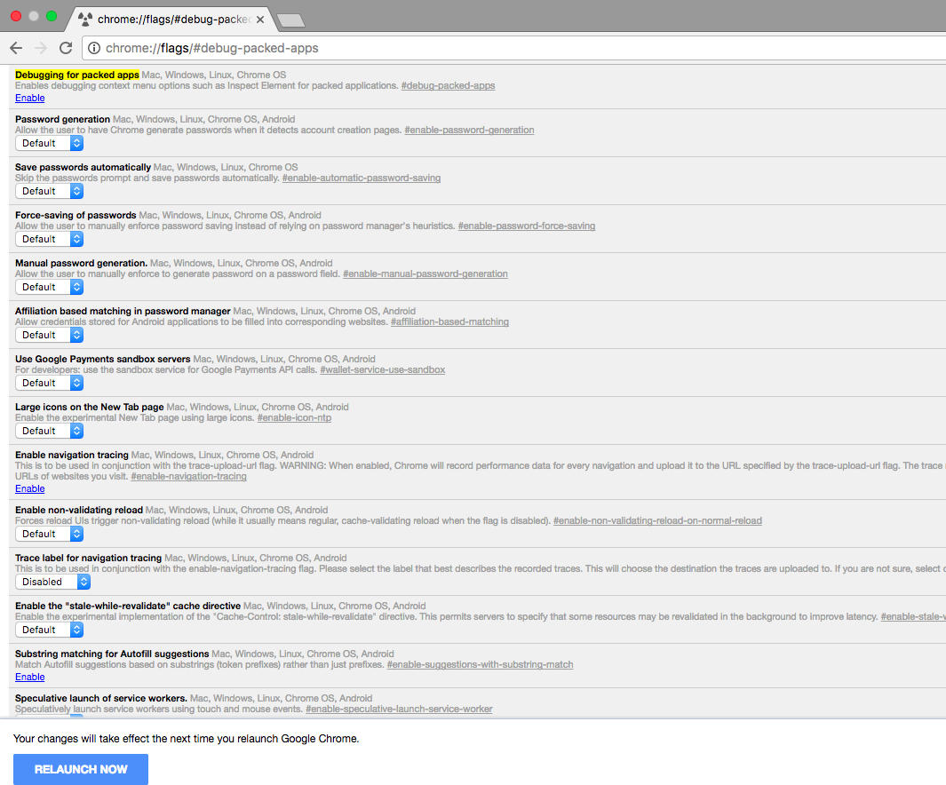The width and height of the screenshot is (946, 785).
Task: Click the site info icon in address bar
Action: pyautogui.click(x=94, y=48)
